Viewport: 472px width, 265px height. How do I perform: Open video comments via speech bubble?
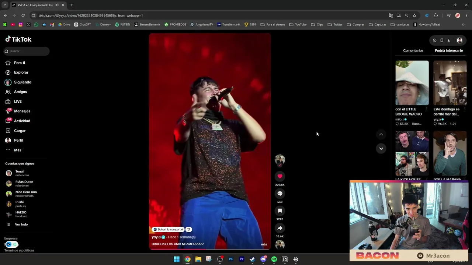280,194
